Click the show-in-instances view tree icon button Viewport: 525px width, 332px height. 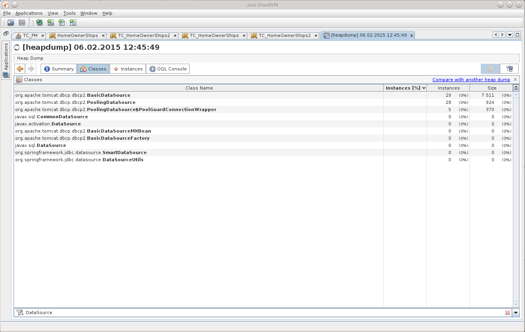pos(509,69)
